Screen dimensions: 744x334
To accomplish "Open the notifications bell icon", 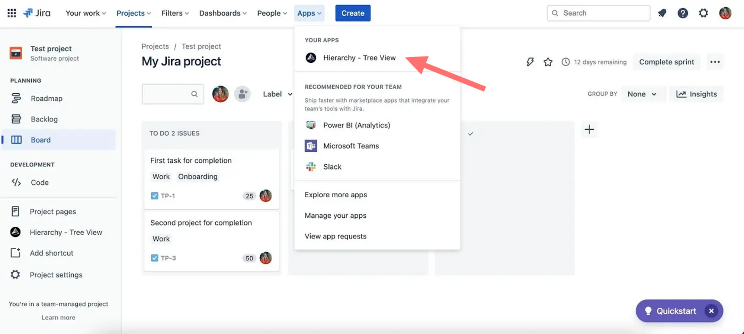I will tap(662, 13).
